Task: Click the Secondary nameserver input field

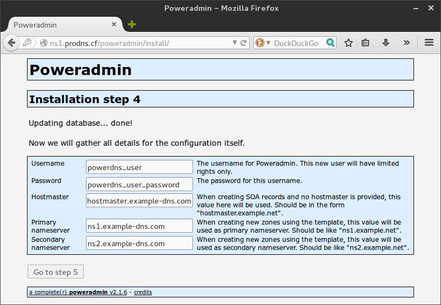Action: pos(139,243)
